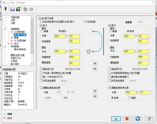This screenshot has height=124, width=157.
Task: Click entry 长度 percent field showing 20.0
Action: [x=60, y=36]
